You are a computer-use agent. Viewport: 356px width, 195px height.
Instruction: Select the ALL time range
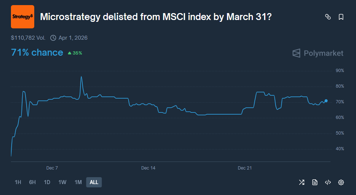94,182
